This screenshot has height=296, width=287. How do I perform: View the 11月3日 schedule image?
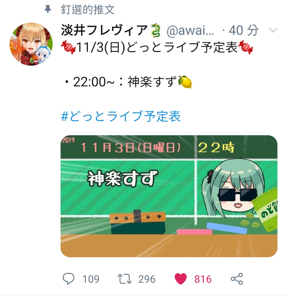coord(169,196)
